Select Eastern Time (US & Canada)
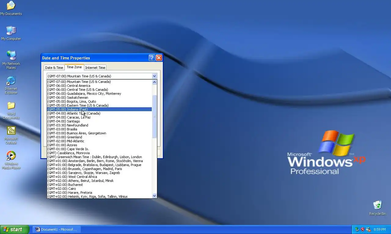This screenshot has width=391, height=234. click(x=99, y=105)
